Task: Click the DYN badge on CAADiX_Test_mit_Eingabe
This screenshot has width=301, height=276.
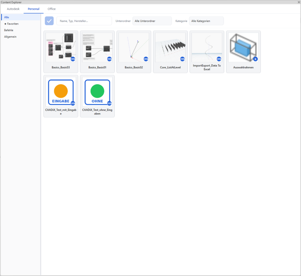Action: pyautogui.click(x=73, y=103)
